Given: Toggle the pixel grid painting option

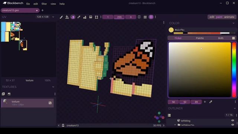Looking at the screenshot, I should (x=151, y=17).
